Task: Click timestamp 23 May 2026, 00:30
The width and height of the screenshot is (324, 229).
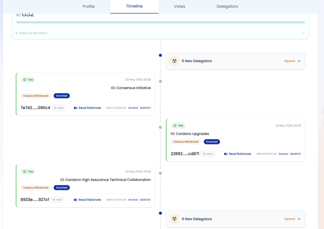Action: pos(288,126)
